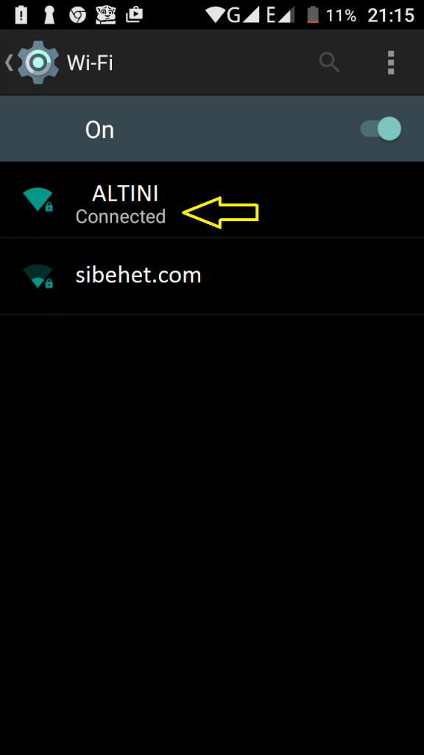Tap the battery icon in status bar
Viewport: 424px width, 755px height.
click(313, 15)
